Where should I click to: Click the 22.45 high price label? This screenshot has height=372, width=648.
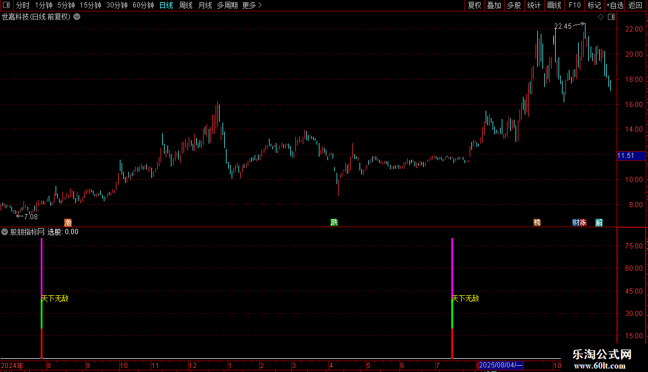click(563, 26)
